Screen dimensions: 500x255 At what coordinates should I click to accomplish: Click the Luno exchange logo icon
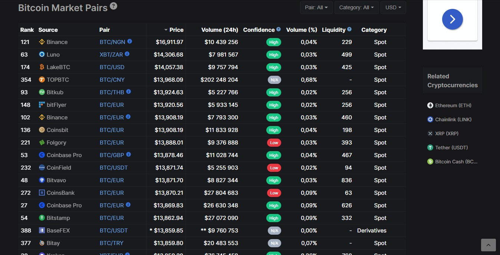click(x=42, y=54)
